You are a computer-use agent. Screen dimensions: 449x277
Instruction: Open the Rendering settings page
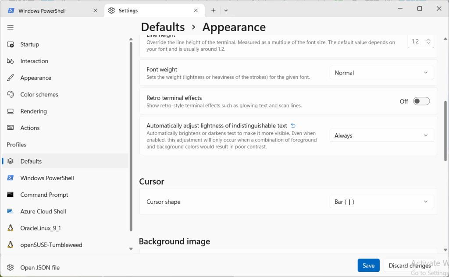[33, 111]
